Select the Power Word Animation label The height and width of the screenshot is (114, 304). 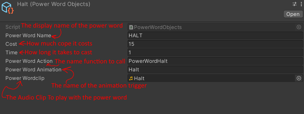33,70
